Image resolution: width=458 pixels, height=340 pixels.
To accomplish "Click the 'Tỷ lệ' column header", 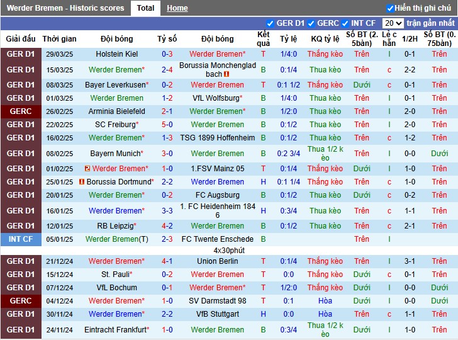I will pyautogui.click(x=289, y=38).
